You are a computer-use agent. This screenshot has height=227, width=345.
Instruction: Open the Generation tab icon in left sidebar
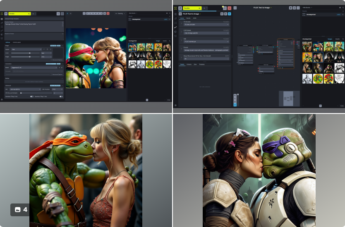tap(2, 19)
